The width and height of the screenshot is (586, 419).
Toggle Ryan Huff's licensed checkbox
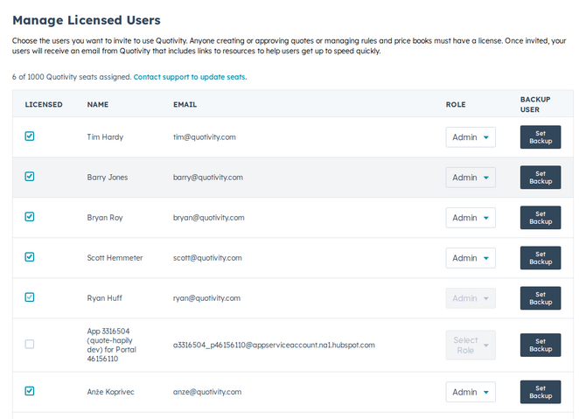point(30,297)
